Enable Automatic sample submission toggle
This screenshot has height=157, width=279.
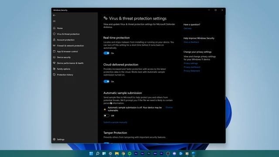[x=106, y=116]
